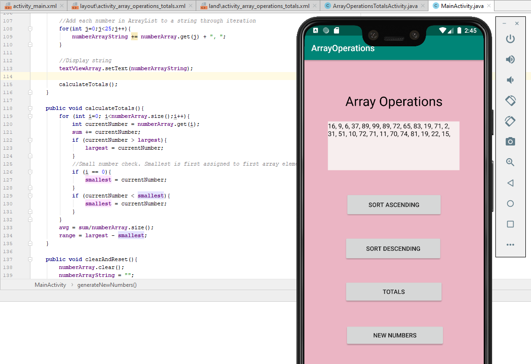Rotate emulator left with the upper rotate icon
The width and height of the screenshot is (531, 364).
pos(510,101)
